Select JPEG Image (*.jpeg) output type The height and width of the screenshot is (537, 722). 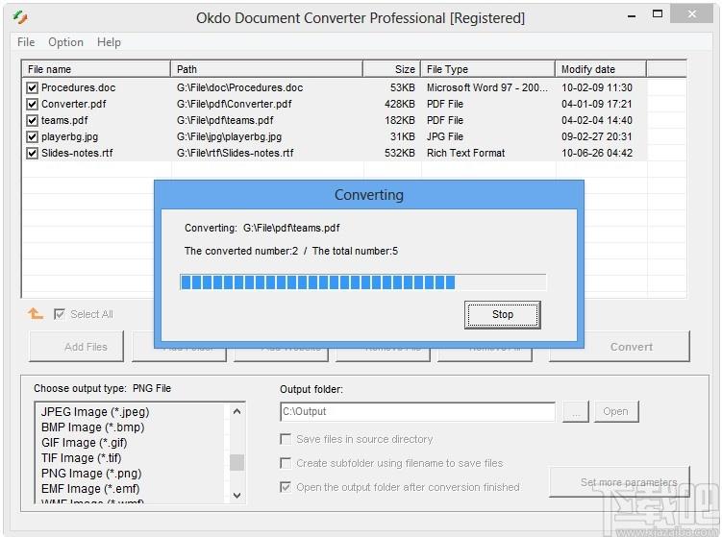click(x=95, y=412)
